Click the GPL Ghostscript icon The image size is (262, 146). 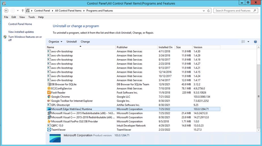pos(49,105)
